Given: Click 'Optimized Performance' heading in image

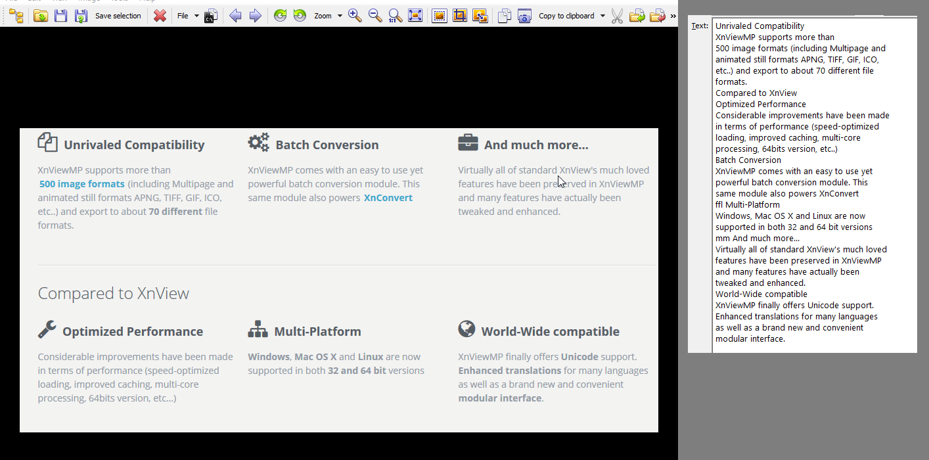Looking at the screenshot, I should pos(133,332).
